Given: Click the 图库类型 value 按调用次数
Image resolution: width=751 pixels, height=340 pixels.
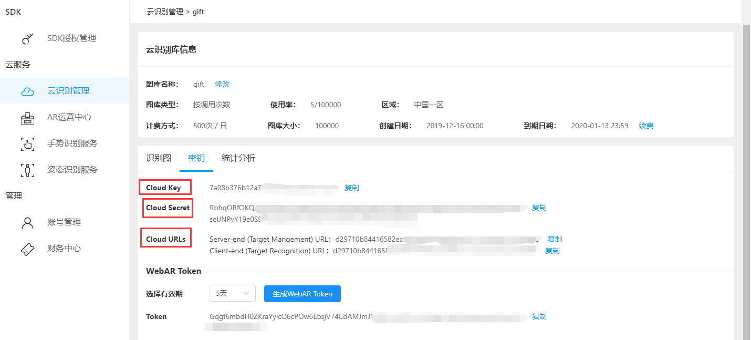Looking at the screenshot, I should click(212, 105).
